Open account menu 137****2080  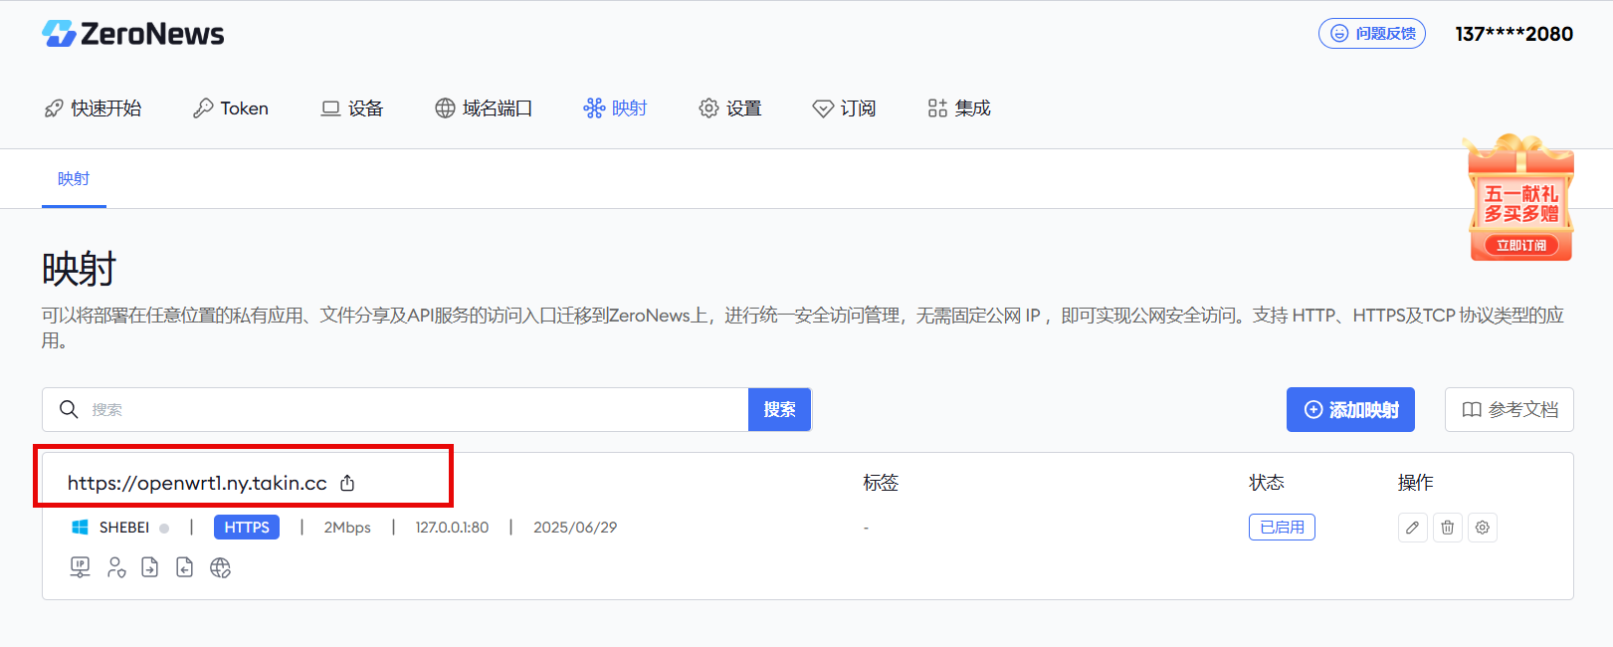click(x=1513, y=34)
